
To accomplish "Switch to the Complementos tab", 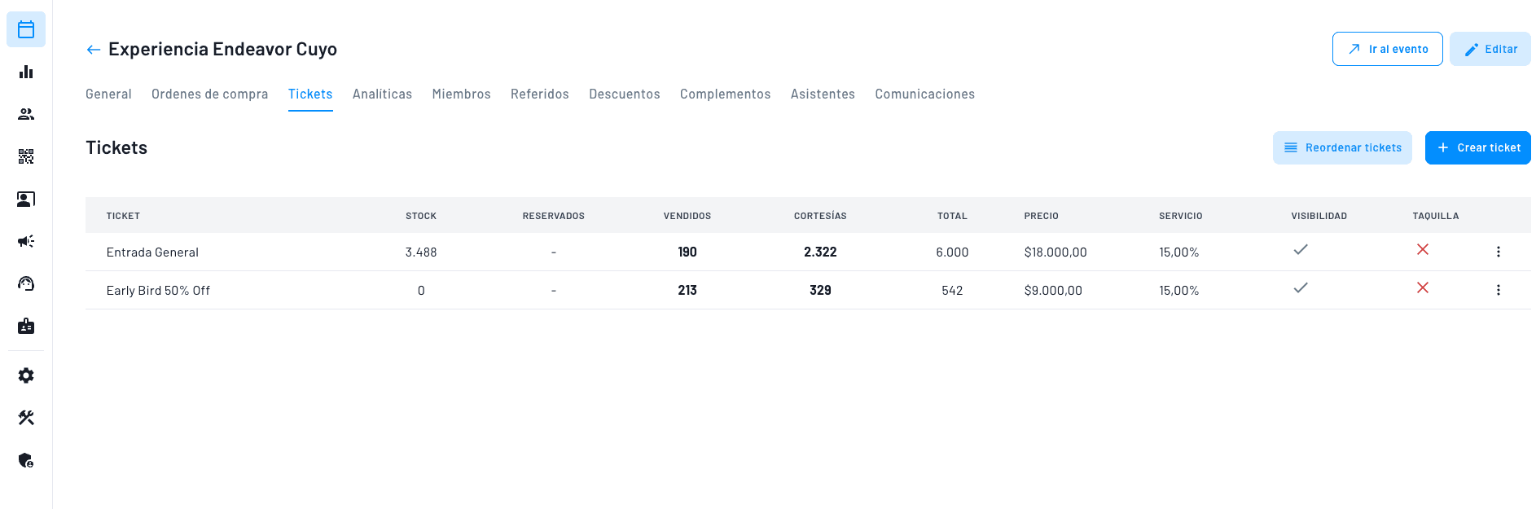I will [726, 94].
